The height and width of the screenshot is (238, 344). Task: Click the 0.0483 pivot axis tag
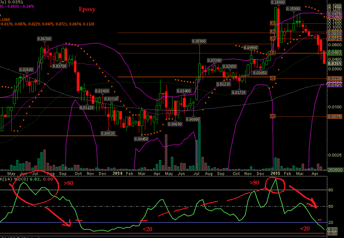[x=334, y=52]
